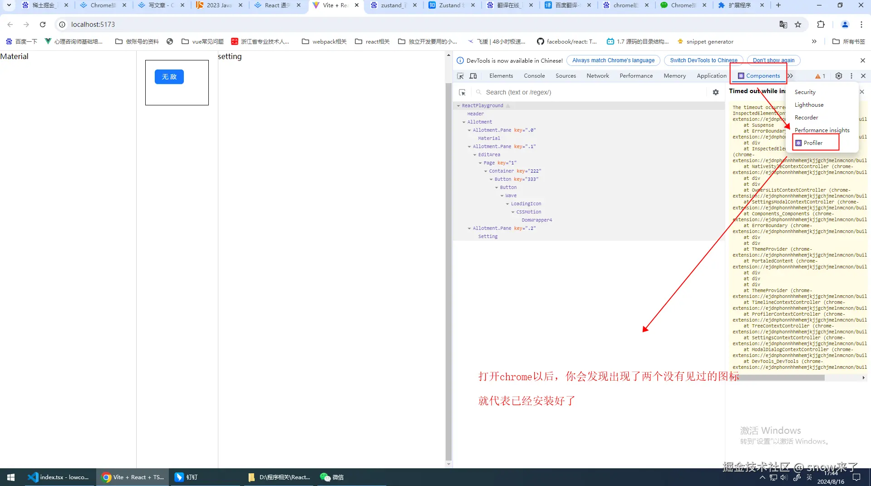Screen dimensions: 871x486
Task: Dismiss the DevTools language info bar
Action: pyautogui.click(x=863, y=60)
